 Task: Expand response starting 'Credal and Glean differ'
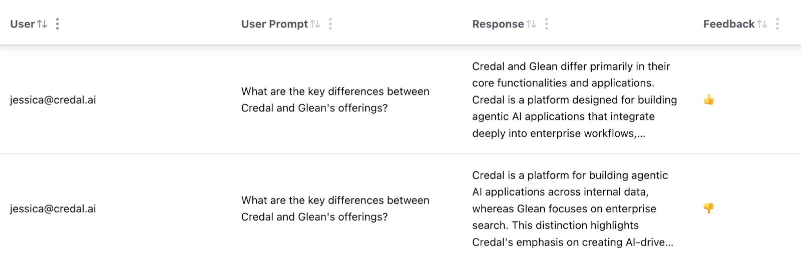575,99
